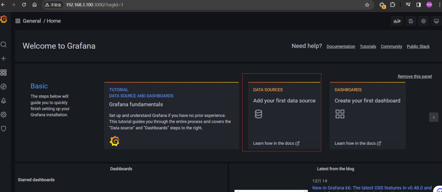Open Learn how in docs under Dashboards
Screen dimensions: 442x192
pos(358,143)
